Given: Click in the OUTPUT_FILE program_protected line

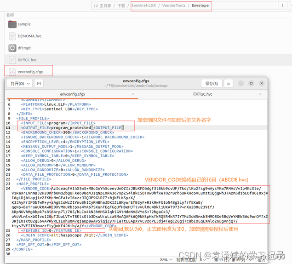Looking at the screenshot, I should point(72,128).
